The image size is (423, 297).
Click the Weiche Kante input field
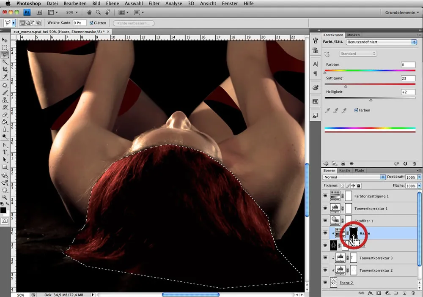point(79,23)
